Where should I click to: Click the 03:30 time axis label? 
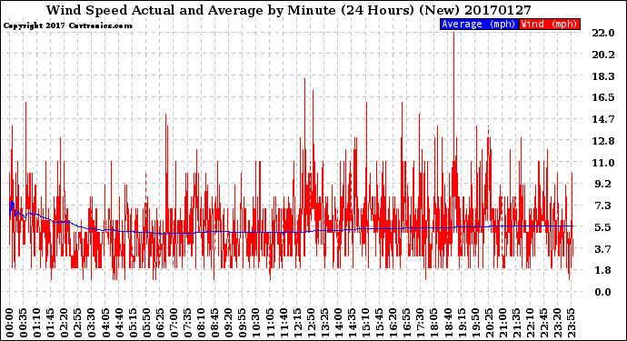coord(92,323)
